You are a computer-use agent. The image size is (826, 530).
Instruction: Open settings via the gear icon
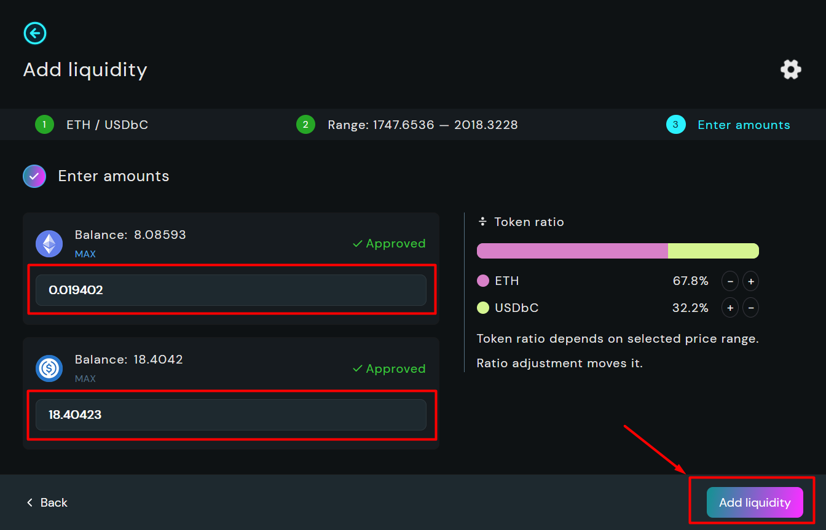[790, 69]
